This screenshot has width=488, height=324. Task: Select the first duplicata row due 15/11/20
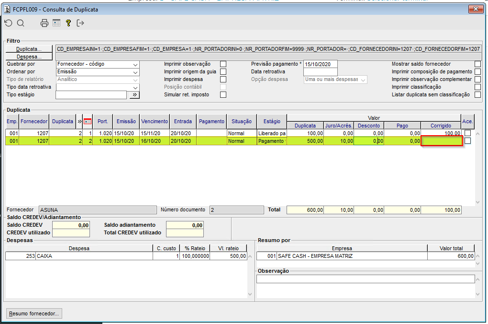point(155,133)
